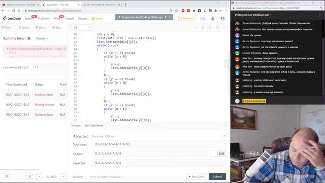Click the Run Code button
The image size is (325, 183).
196,176
